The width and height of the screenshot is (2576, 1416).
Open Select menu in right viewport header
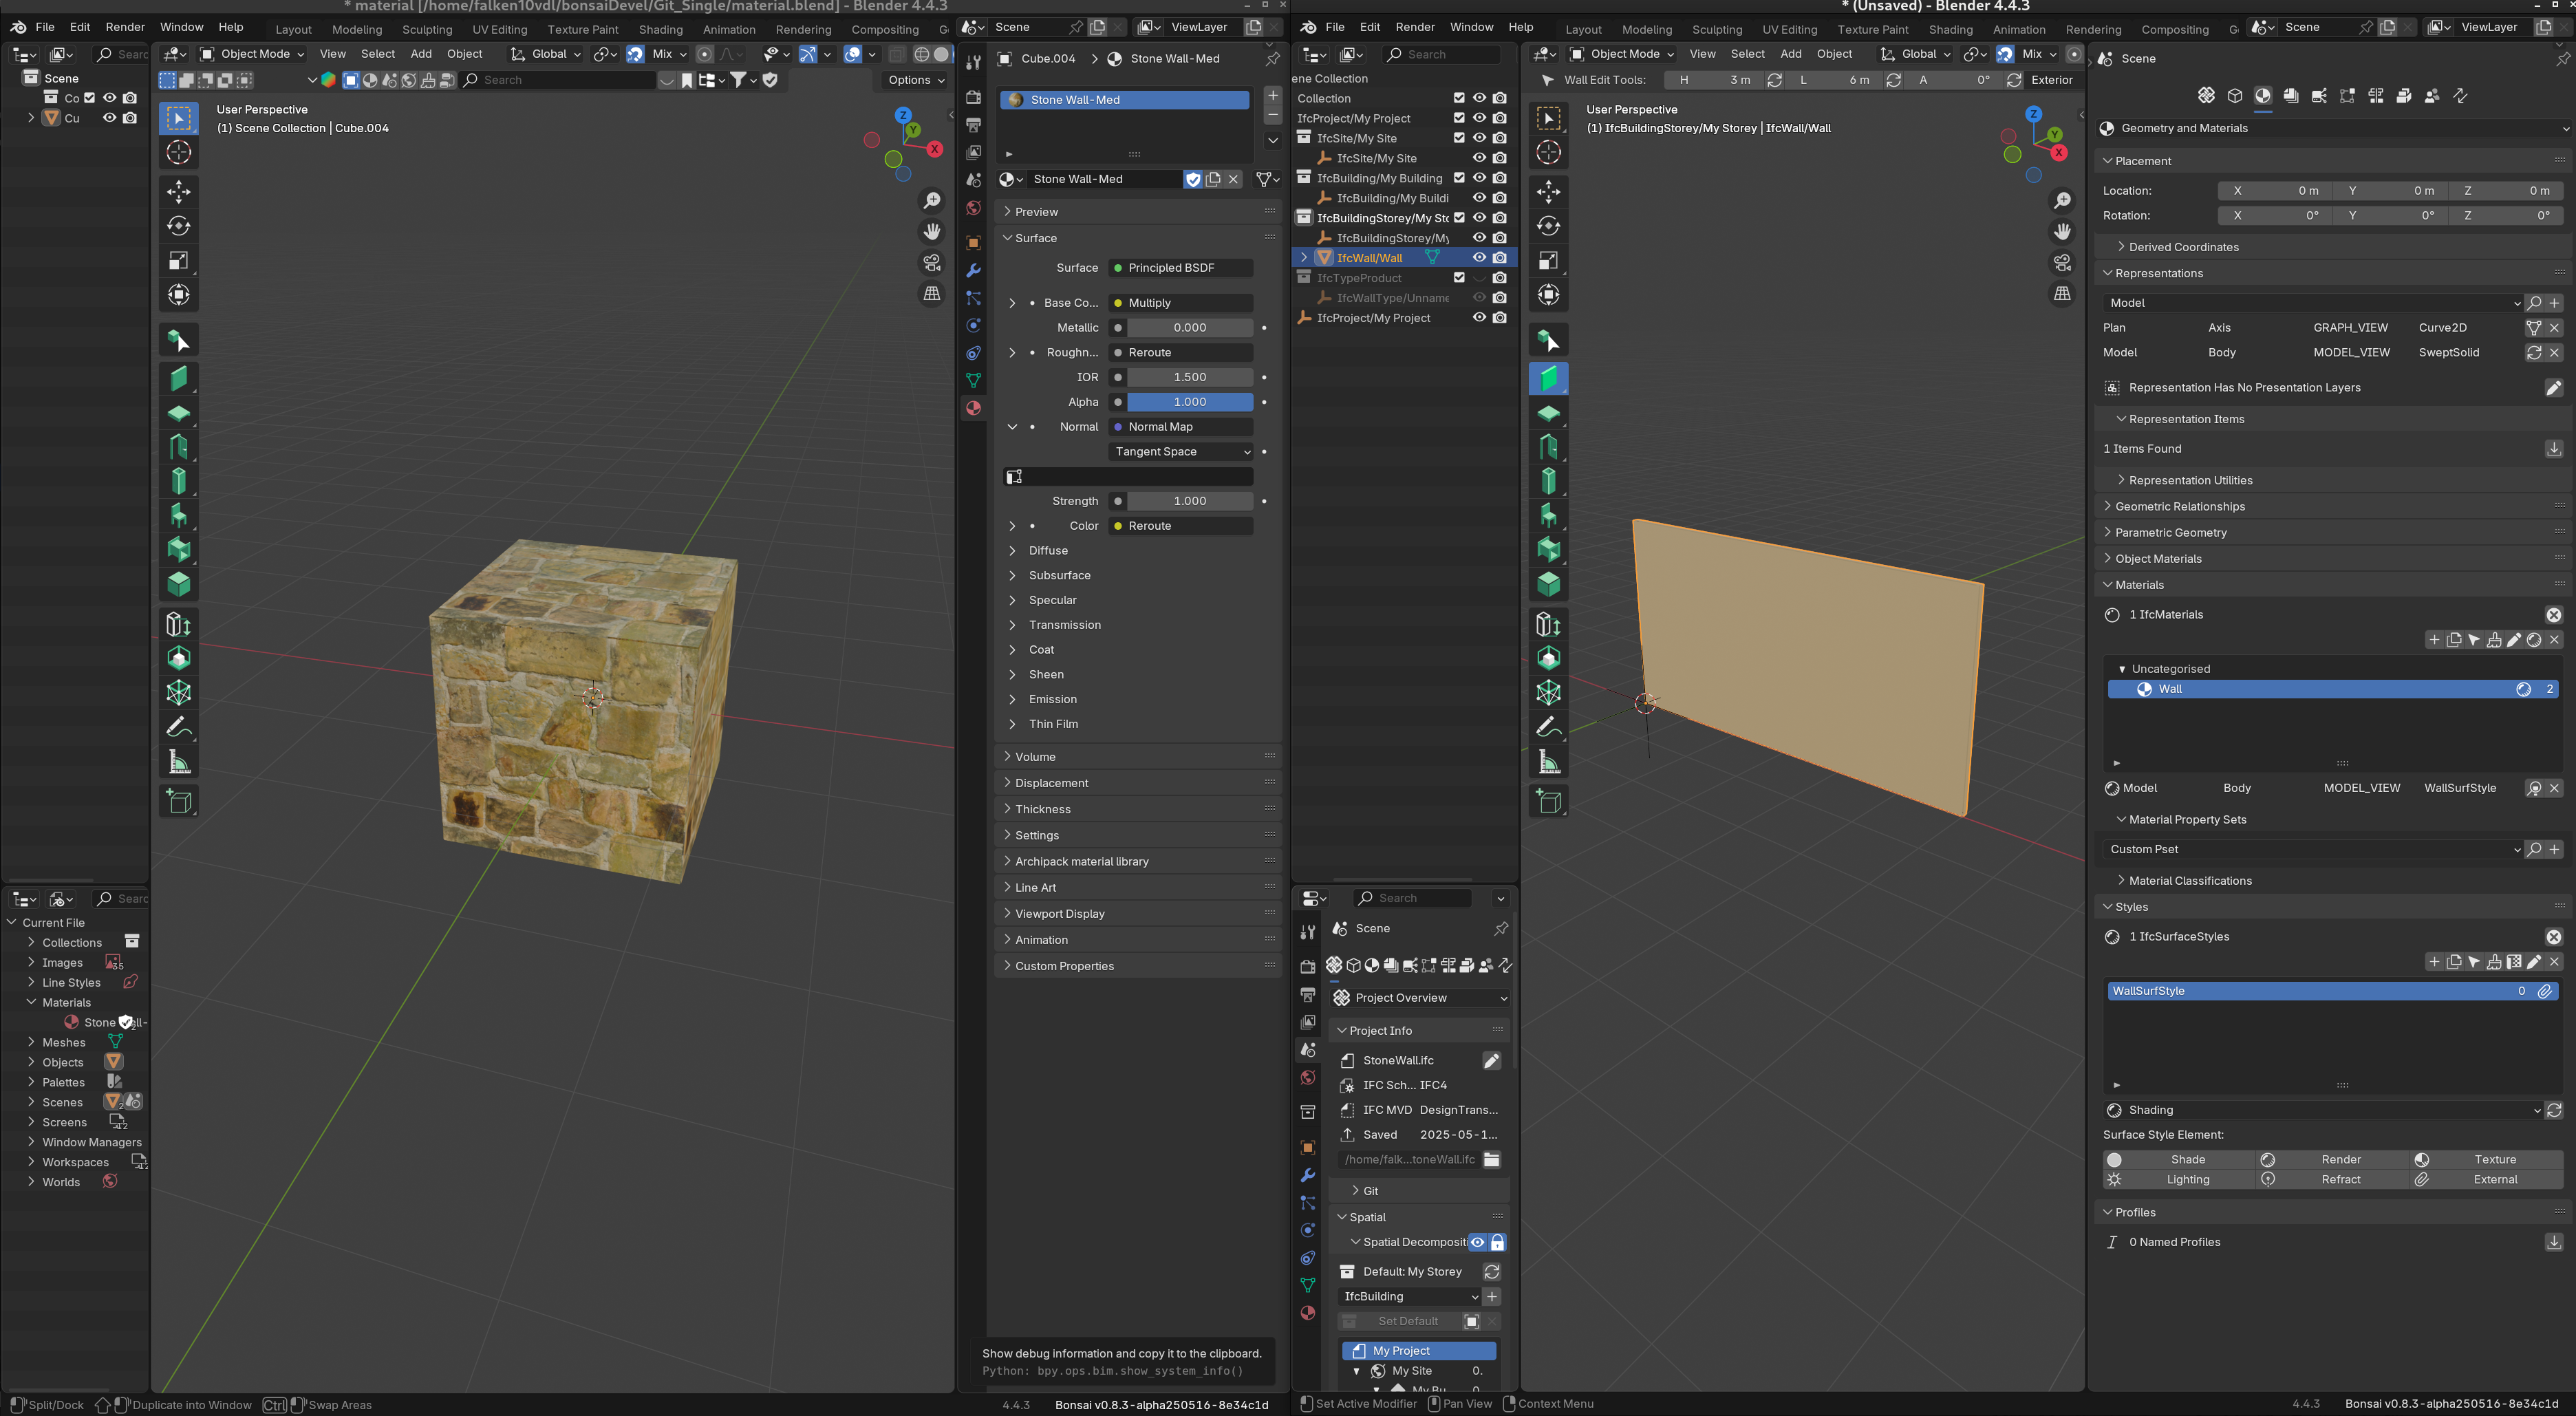tap(1747, 54)
